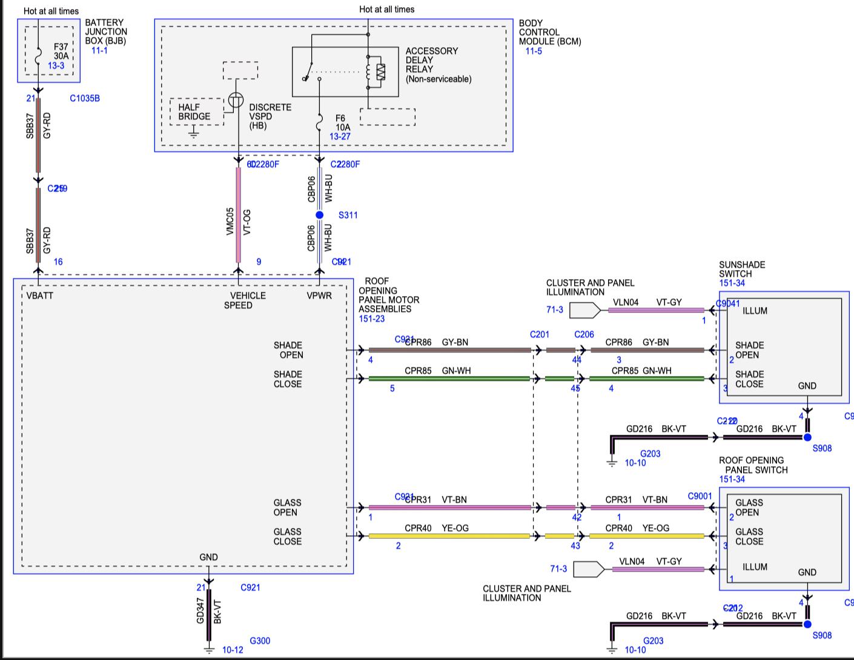Select the 71-3 arrow tag near Sunshade Switch
The height and width of the screenshot is (660, 854).
click(584, 310)
